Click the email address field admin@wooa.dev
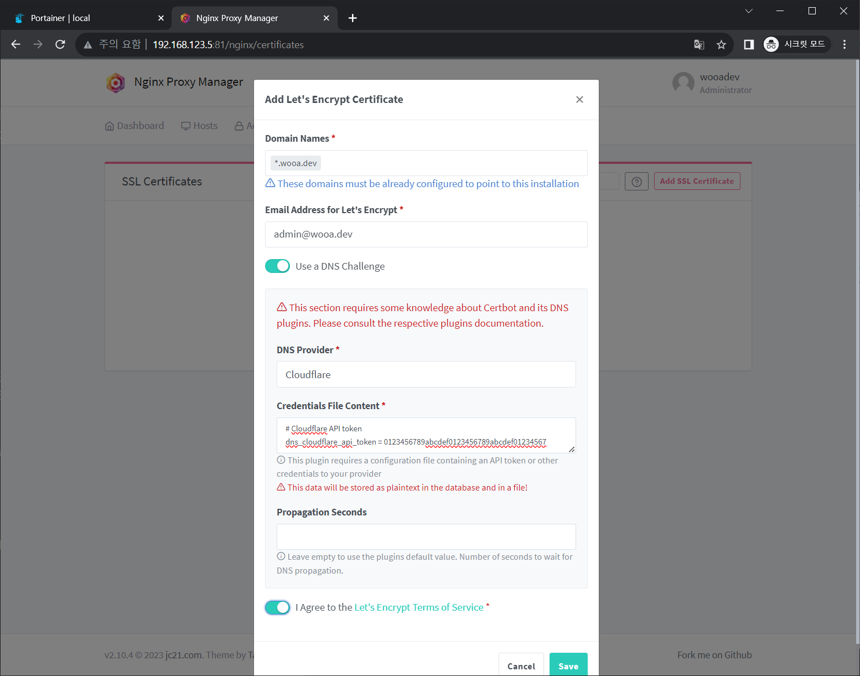The image size is (860, 676). point(426,234)
